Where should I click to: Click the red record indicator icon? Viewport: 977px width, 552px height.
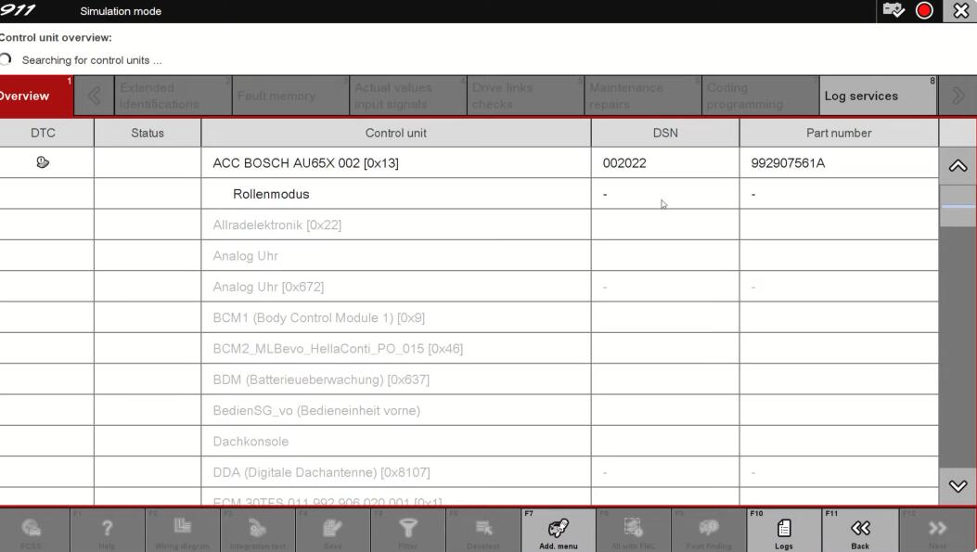[924, 10]
